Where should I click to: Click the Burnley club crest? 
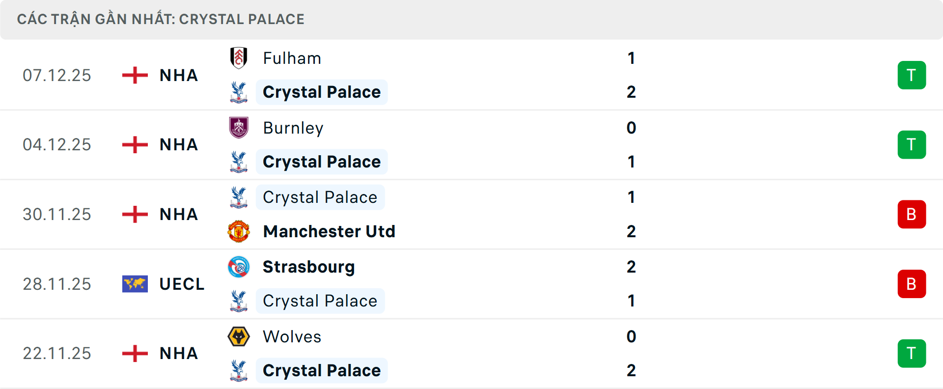coord(239,128)
